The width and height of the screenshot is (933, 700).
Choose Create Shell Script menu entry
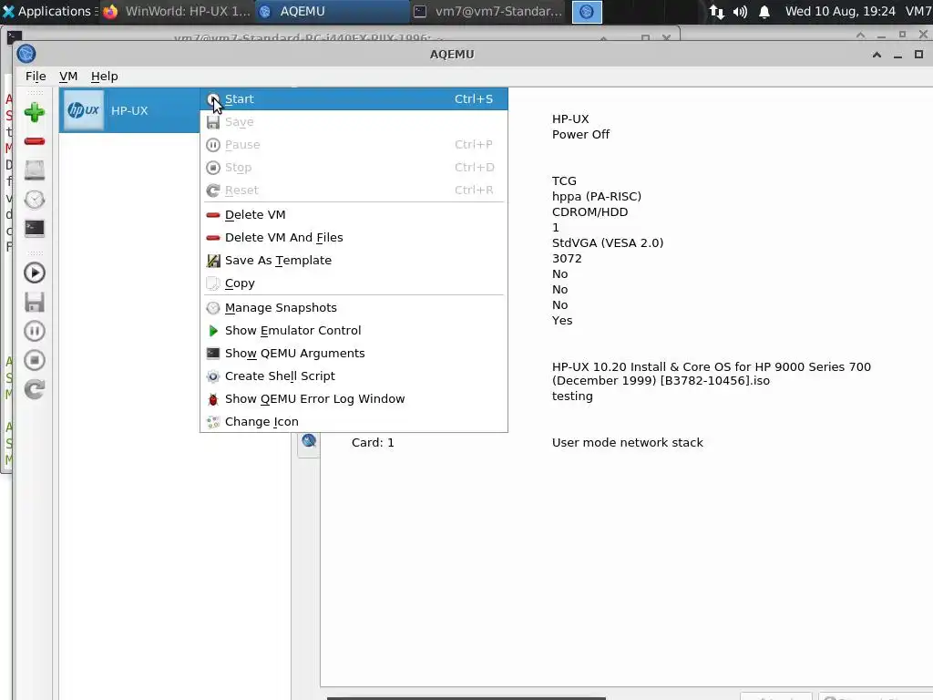[354, 376]
